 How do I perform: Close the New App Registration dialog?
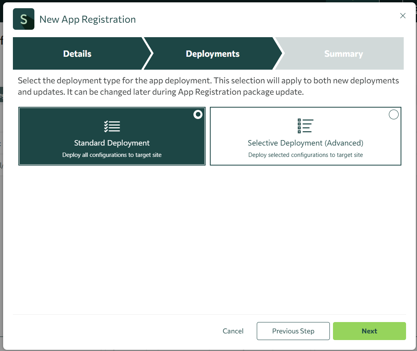coord(403,16)
